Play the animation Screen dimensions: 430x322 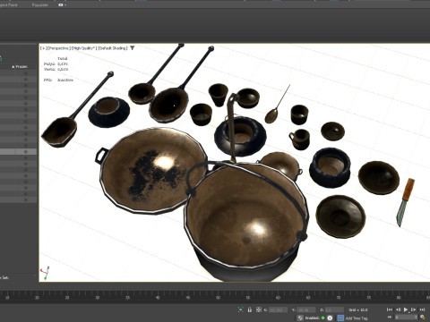point(406,309)
